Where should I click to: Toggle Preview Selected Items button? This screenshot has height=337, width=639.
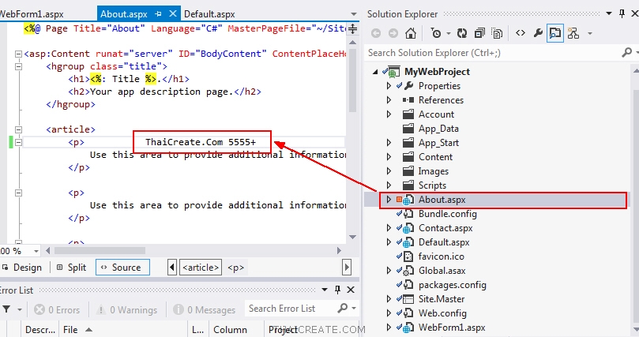pyautogui.click(x=555, y=33)
